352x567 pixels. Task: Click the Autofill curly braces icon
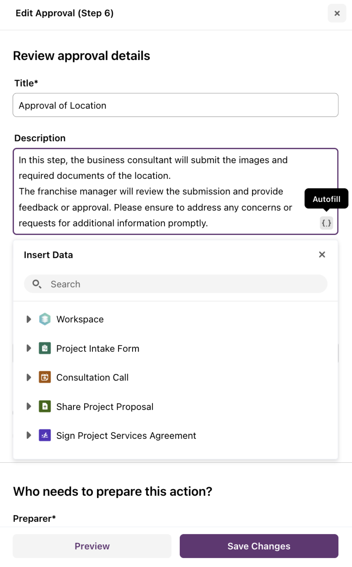(x=326, y=223)
